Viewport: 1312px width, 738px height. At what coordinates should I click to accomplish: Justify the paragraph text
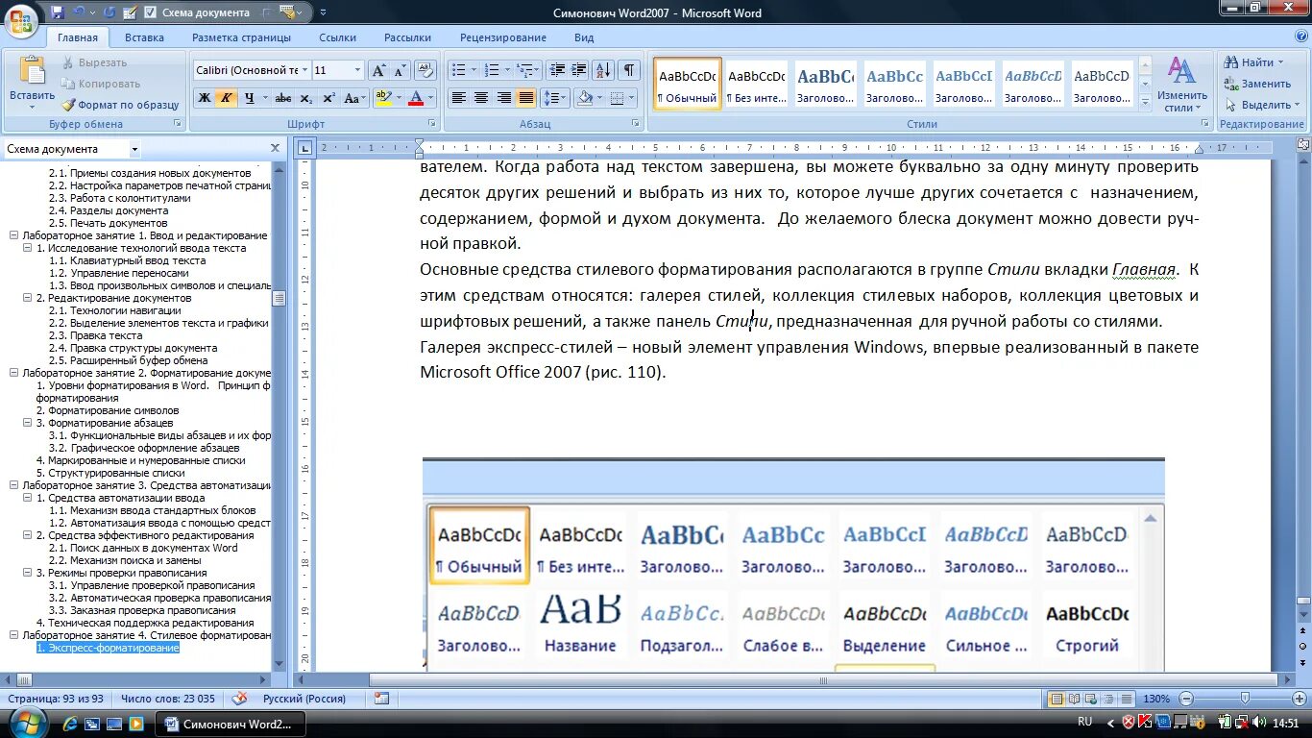point(526,98)
